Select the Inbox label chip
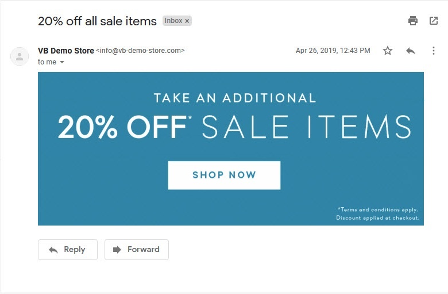This screenshot has width=448, height=294. pyautogui.click(x=173, y=21)
